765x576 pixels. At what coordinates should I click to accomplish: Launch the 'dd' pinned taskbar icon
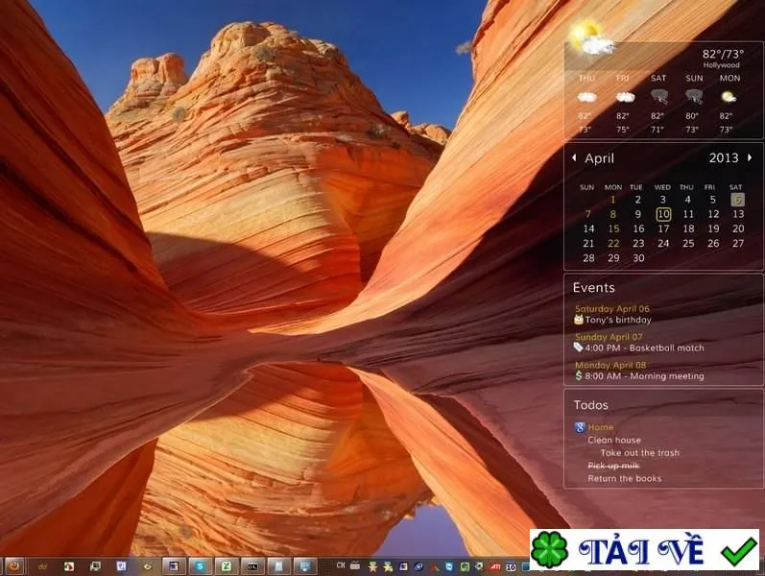point(42,566)
